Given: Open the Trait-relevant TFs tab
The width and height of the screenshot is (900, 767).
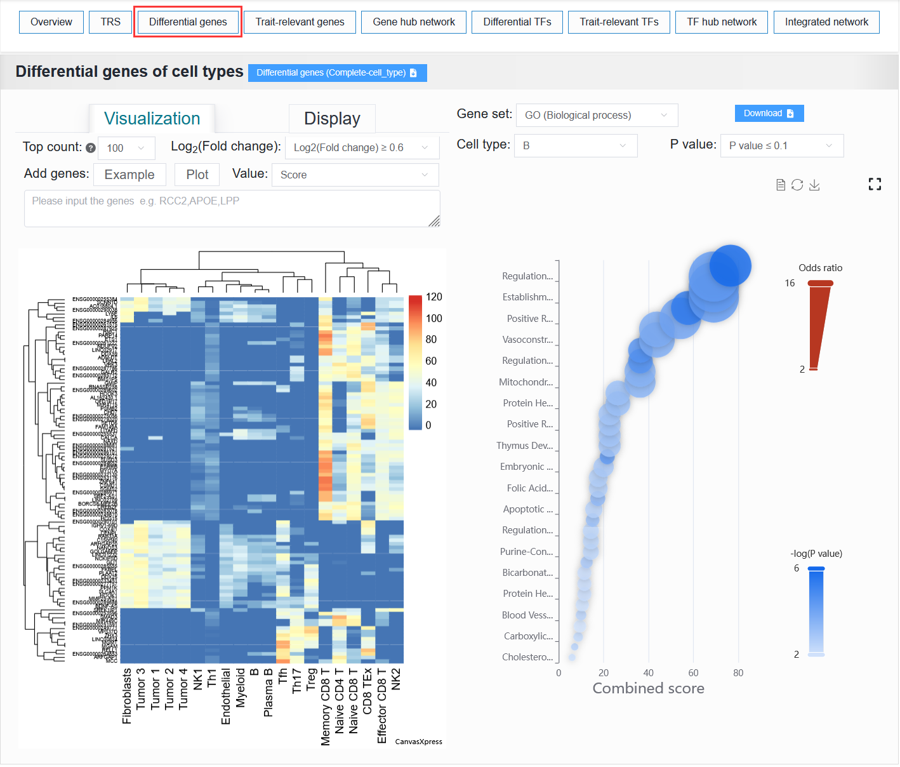Looking at the screenshot, I should [619, 22].
